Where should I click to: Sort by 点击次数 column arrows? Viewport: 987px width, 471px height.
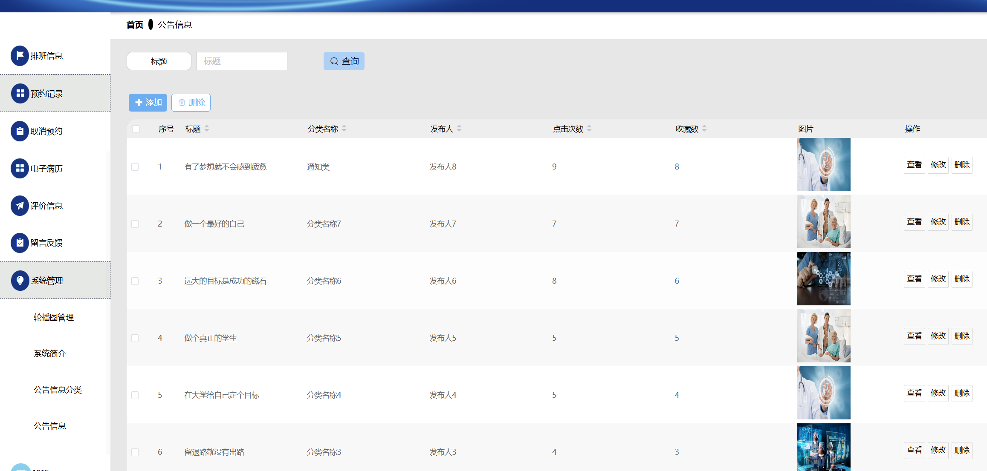pyautogui.click(x=589, y=129)
